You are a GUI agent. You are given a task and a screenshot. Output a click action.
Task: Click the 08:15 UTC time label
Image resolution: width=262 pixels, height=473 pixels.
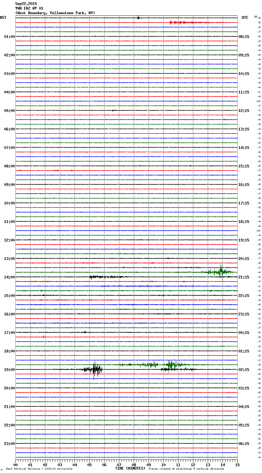244,37
